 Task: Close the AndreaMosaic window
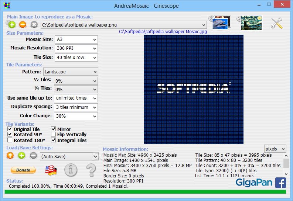pyautogui.click(x=282, y=4)
